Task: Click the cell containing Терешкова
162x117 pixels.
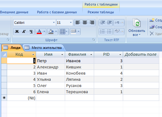Action: coord(79,92)
